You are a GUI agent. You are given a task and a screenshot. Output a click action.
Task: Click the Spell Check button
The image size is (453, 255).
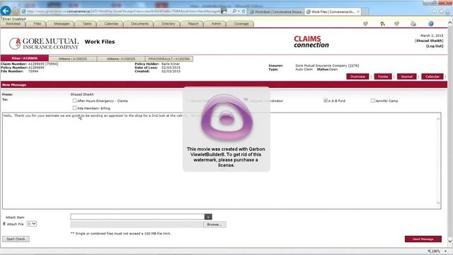coord(16,239)
